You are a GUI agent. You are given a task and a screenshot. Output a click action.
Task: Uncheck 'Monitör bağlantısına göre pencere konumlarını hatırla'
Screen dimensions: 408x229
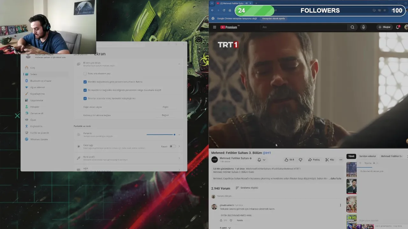pyautogui.click(x=85, y=82)
